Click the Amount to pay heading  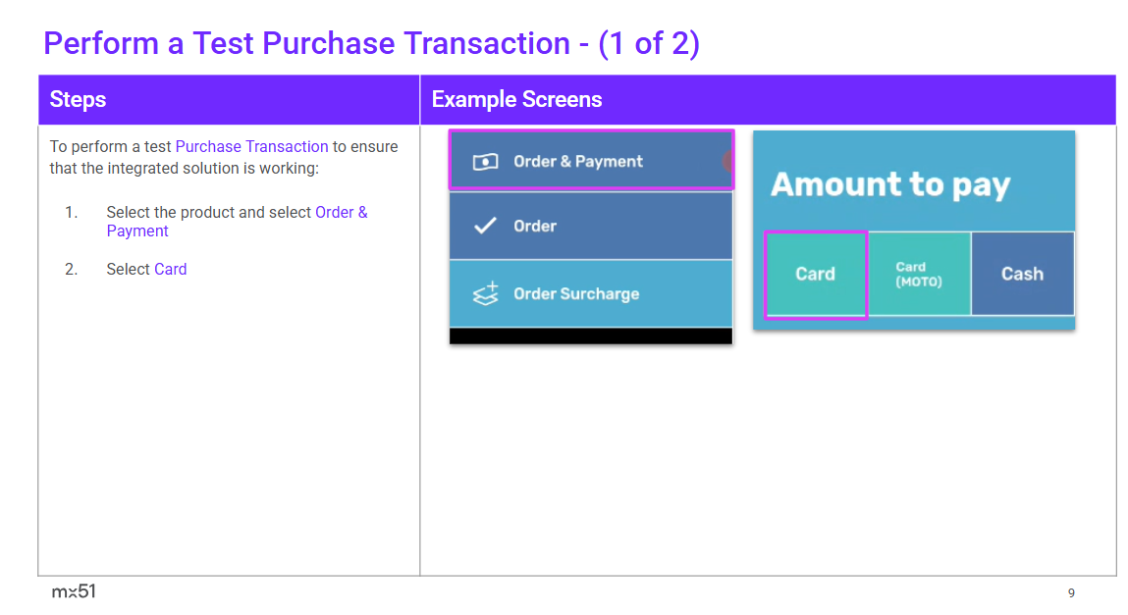point(889,184)
